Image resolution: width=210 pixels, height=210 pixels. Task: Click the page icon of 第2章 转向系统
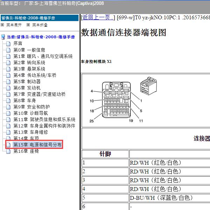(8, 63)
